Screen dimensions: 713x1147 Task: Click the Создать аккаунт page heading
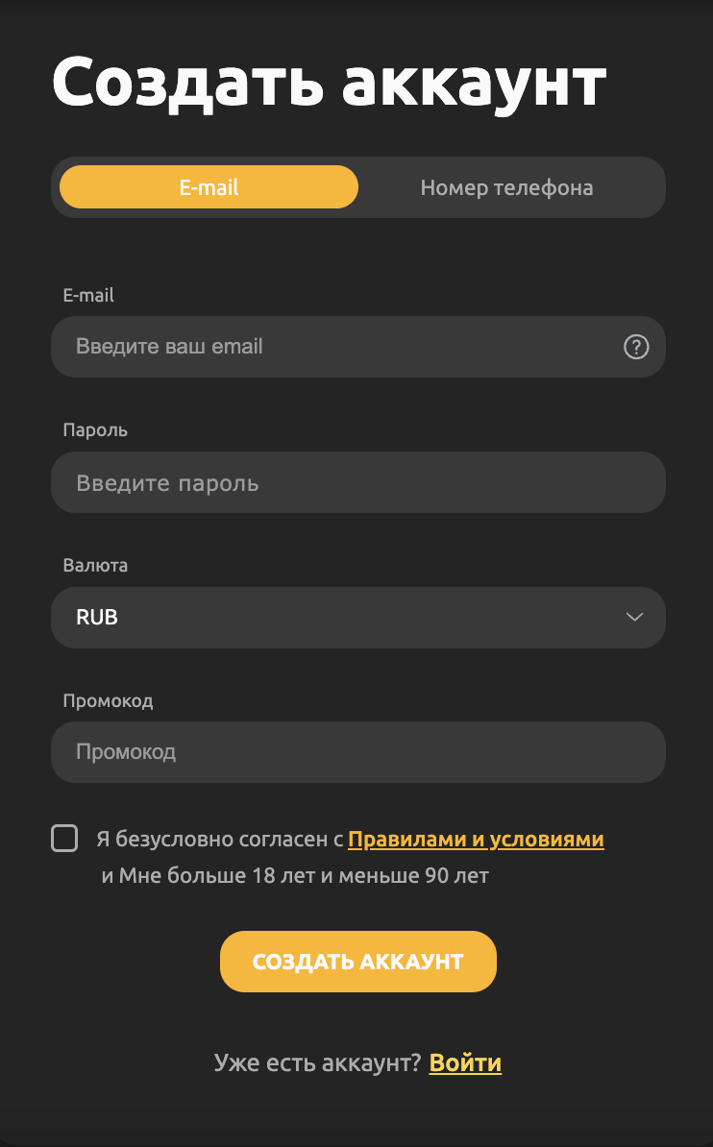(329, 83)
